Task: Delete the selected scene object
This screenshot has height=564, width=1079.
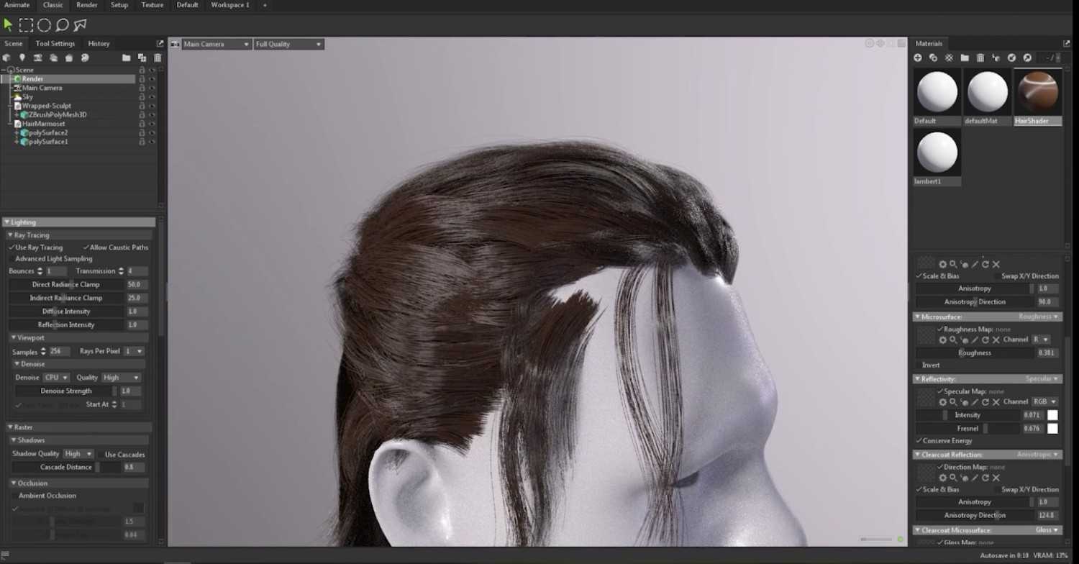Action: pyautogui.click(x=158, y=58)
